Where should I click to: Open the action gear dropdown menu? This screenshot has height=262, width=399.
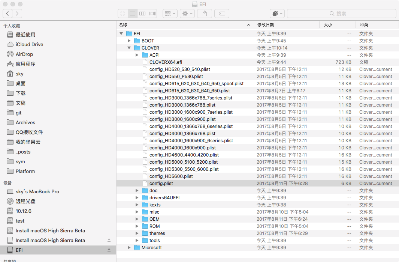tap(187, 14)
